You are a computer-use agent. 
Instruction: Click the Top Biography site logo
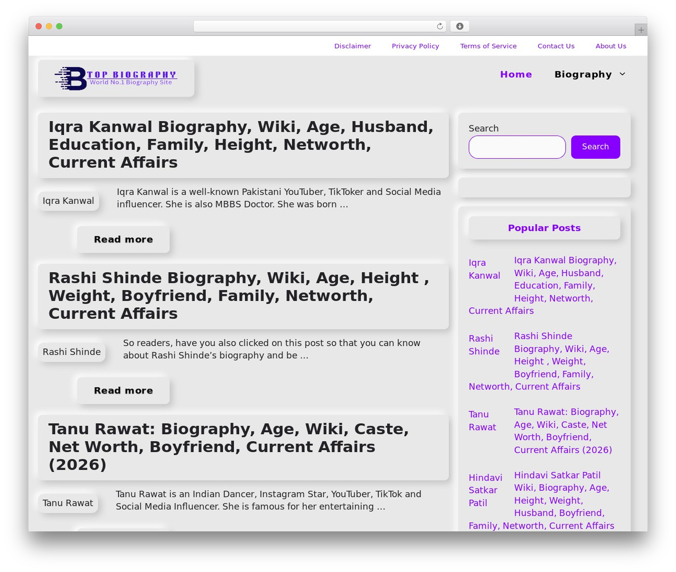[116, 78]
